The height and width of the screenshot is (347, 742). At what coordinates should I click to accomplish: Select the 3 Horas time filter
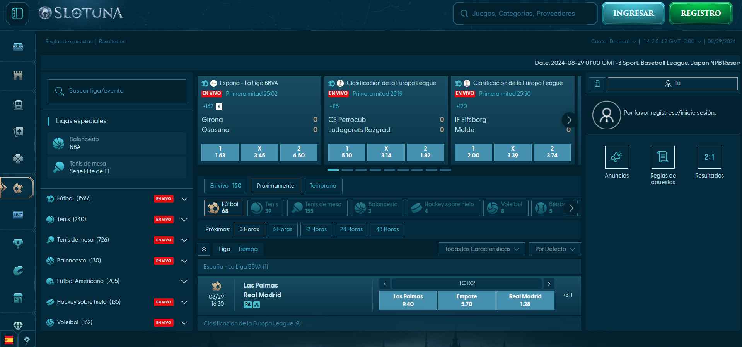[x=249, y=229]
